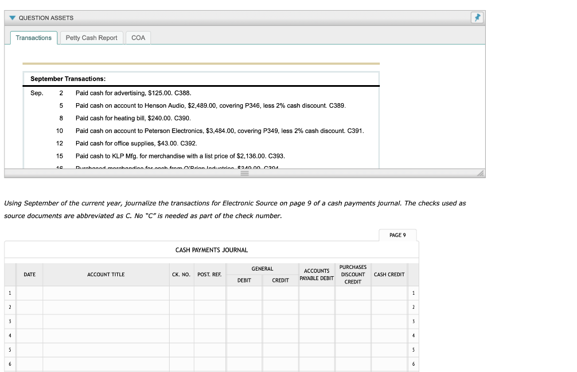577x372 pixels.
Task: Click the Date field in journal row 2
Action: 29,307
